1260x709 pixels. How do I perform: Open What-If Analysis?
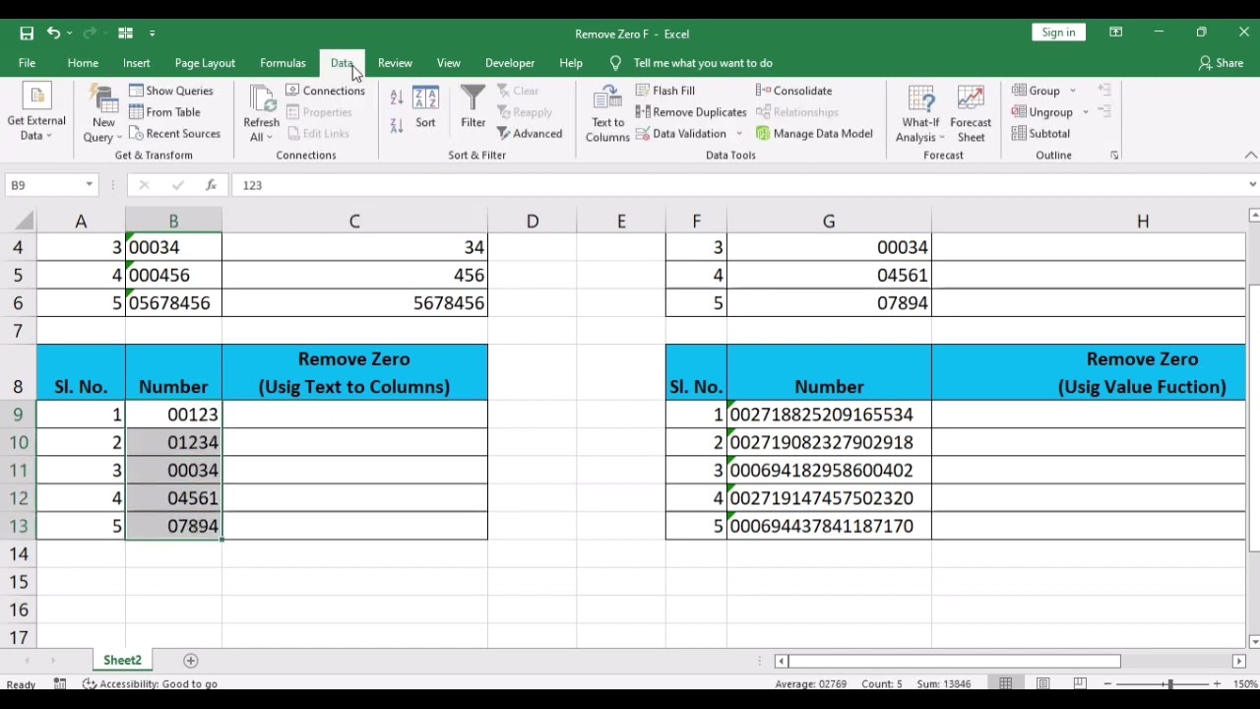pyautogui.click(x=920, y=114)
